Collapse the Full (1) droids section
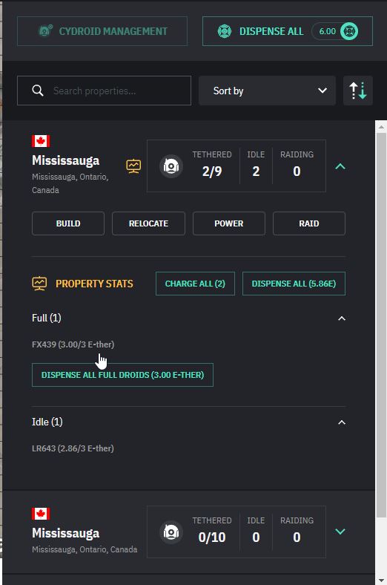Screen dimensions: 387x585 pos(342,318)
